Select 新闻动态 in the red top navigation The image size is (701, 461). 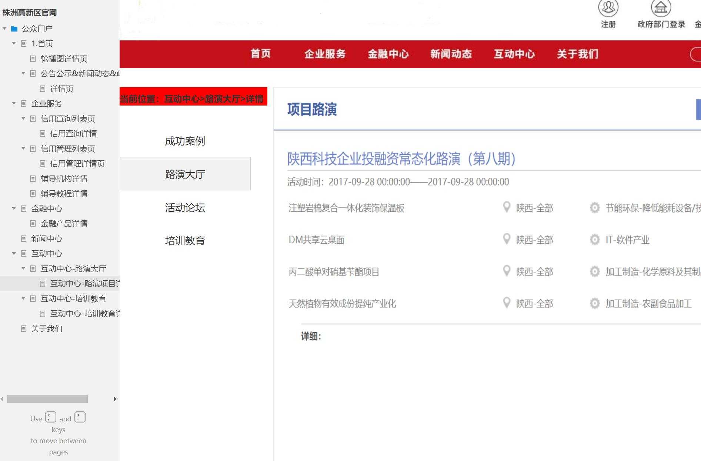coord(451,54)
